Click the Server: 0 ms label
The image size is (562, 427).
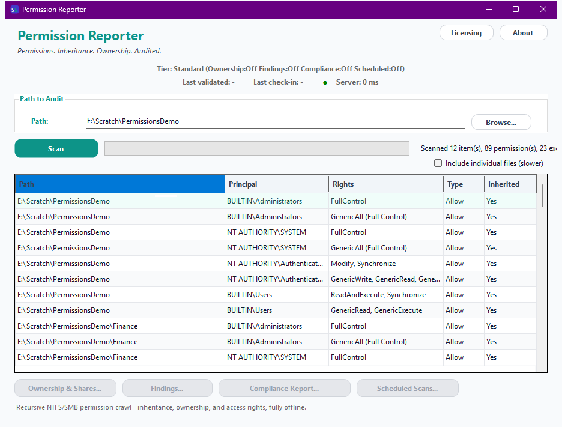[357, 82]
